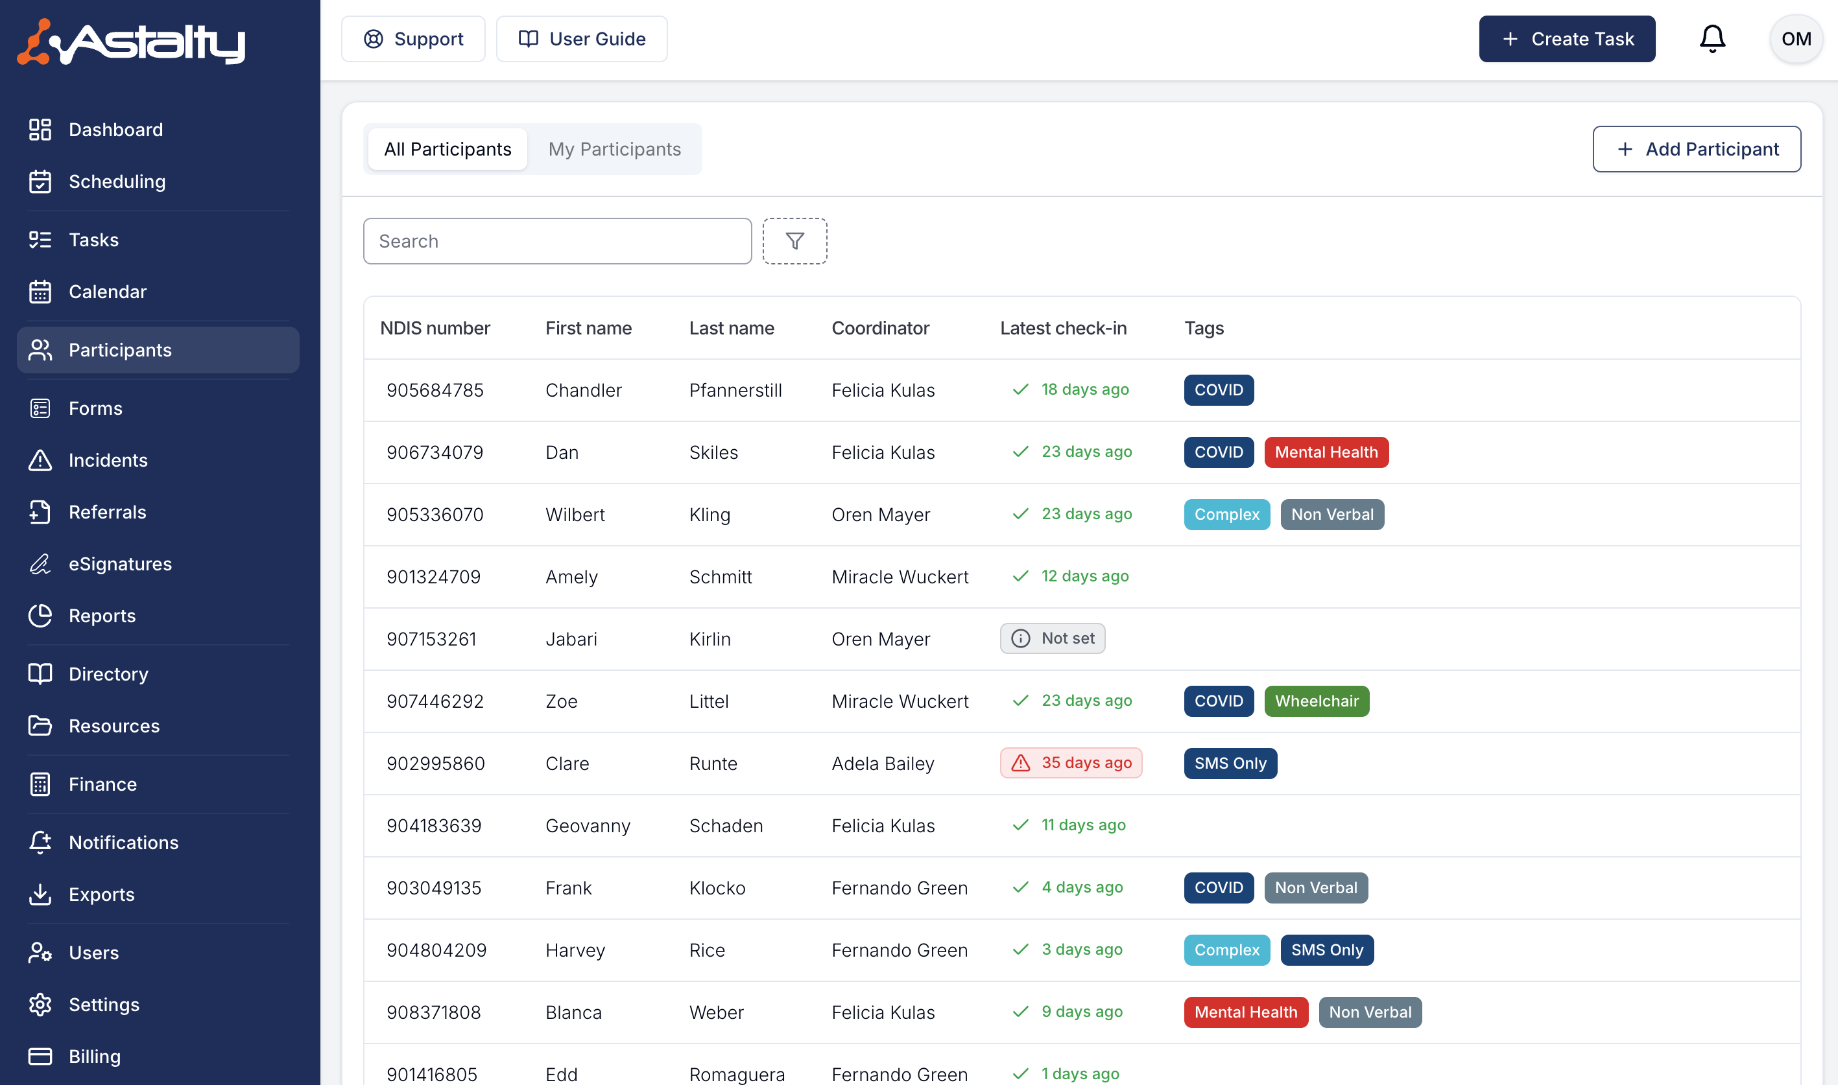Click first name Harvey
The width and height of the screenshot is (1838, 1085).
pyautogui.click(x=575, y=950)
